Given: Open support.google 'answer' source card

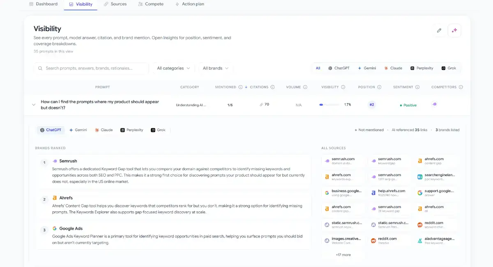Looking at the screenshot, I should pos(435,193).
